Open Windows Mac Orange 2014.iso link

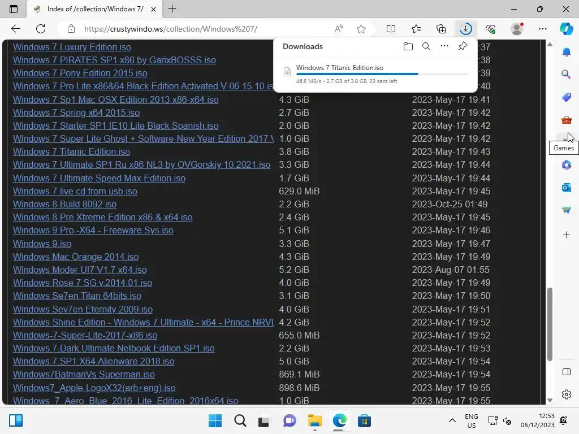tap(76, 257)
